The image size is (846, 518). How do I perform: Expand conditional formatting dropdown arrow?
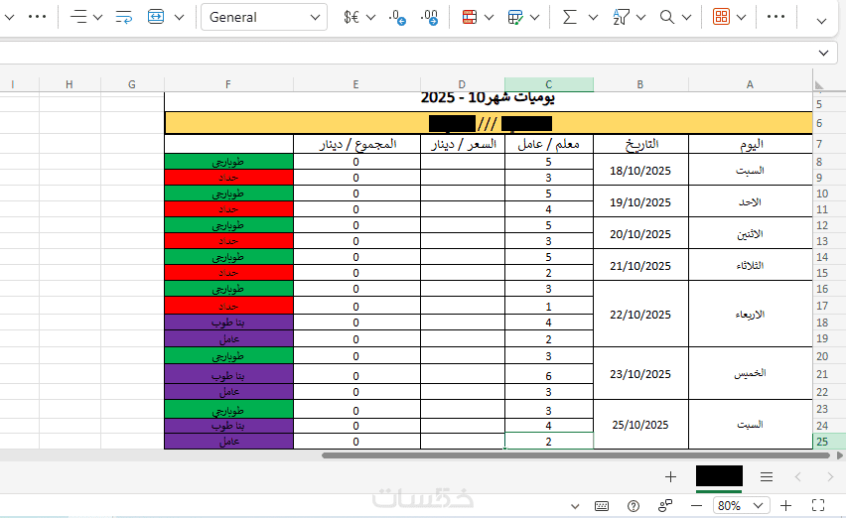click(489, 17)
